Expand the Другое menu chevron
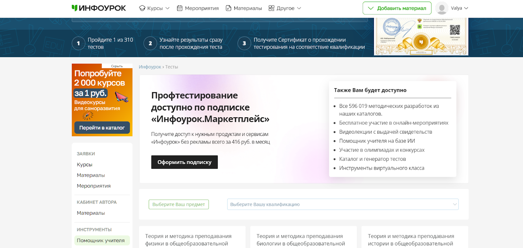Image resolution: width=523 pixels, height=248 pixels. [x=299, y=8]
